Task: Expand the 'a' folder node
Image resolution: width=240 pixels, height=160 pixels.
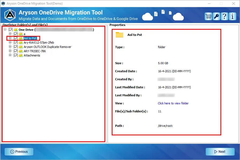Action: (10, 33)
